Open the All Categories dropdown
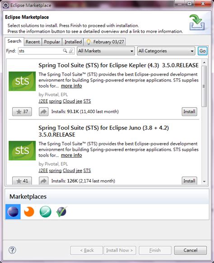 pyautogui.click(x=166, y=51)
